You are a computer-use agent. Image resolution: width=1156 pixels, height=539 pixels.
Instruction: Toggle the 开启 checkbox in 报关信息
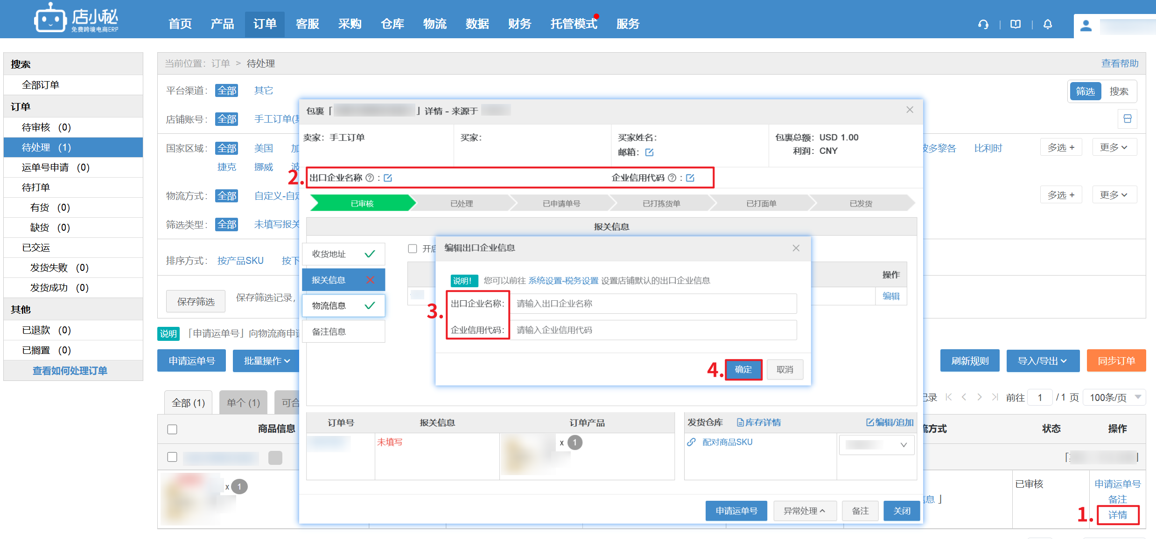tap(413, 249)
